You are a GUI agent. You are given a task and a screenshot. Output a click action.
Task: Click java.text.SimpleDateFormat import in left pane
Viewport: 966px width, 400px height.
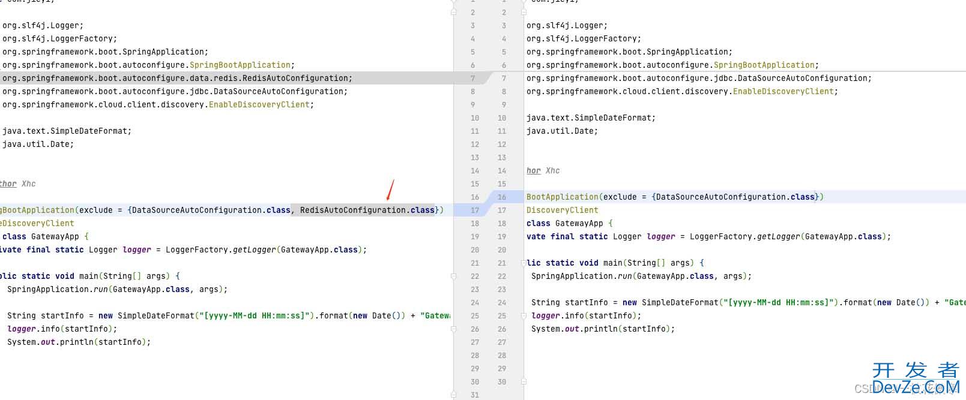tap(67, 131)
